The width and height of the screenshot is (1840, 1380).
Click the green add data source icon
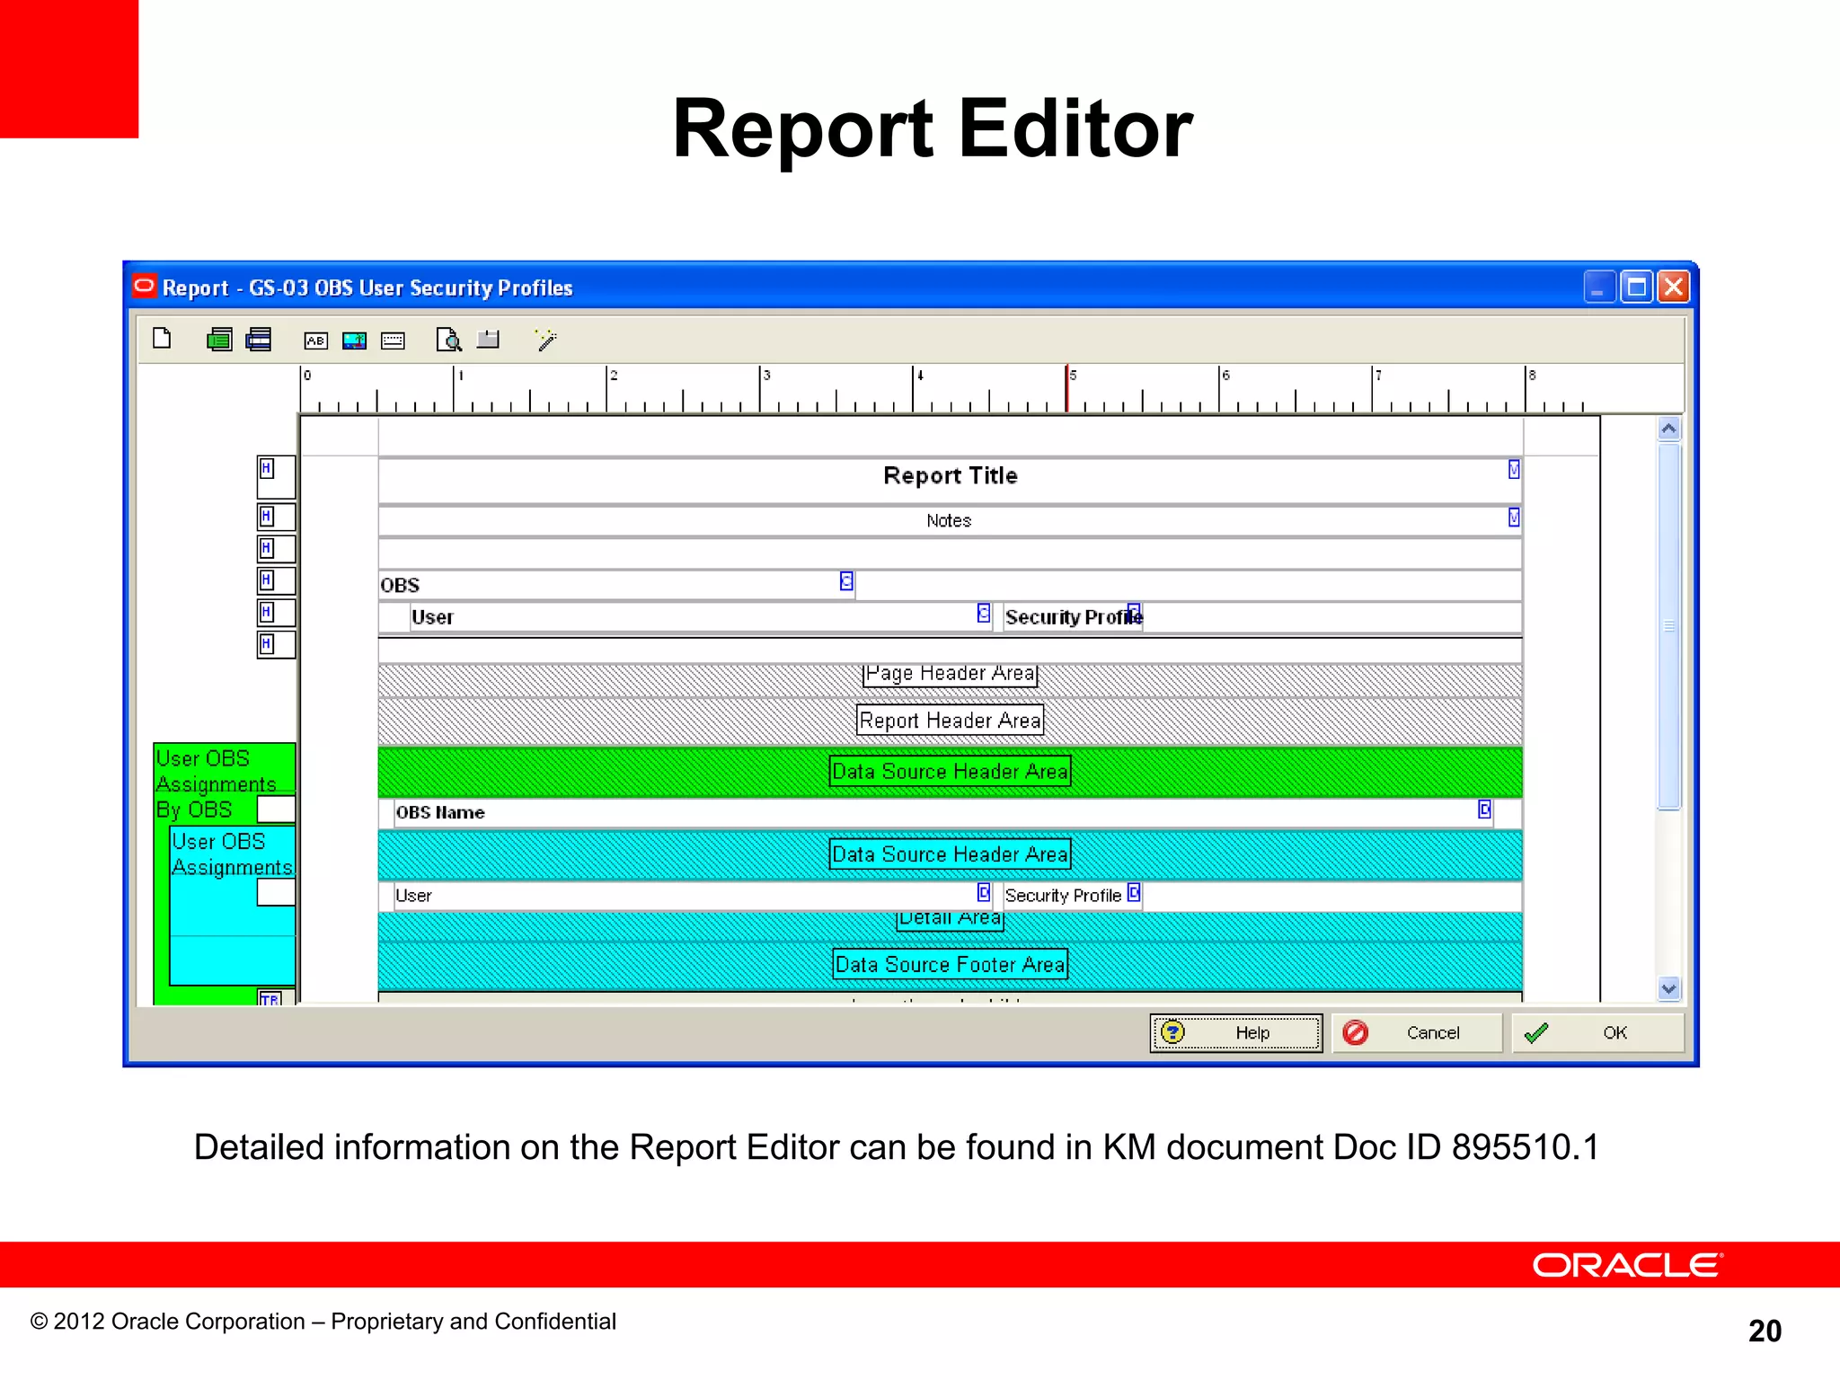[219, 340]
